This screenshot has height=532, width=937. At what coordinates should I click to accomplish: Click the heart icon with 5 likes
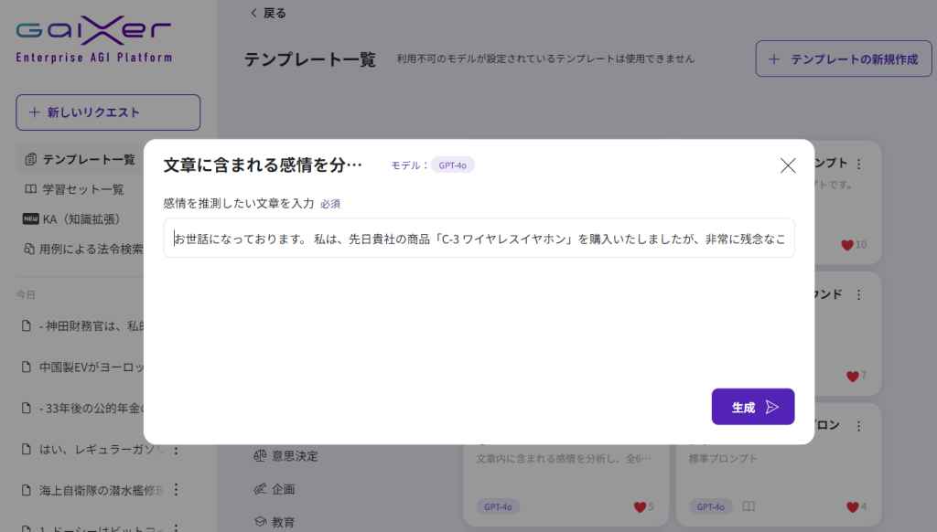pyautogui.click(x=640, y=506)
